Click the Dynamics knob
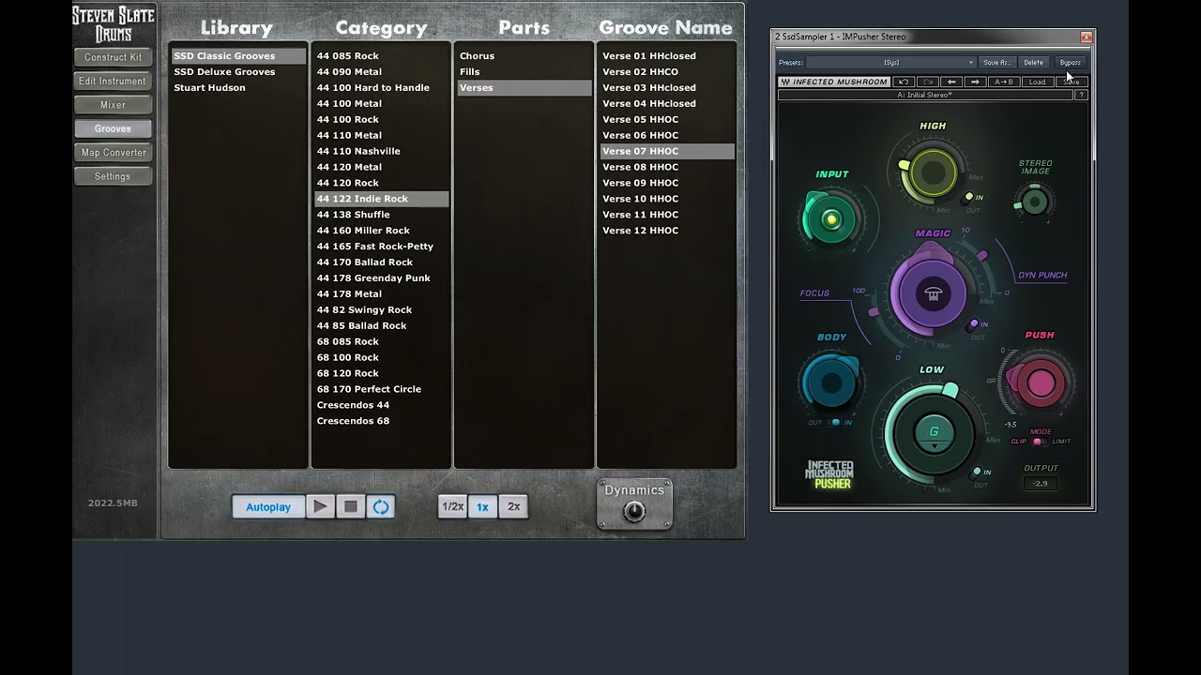Screen dimensions: 1201x675 [x=634, y=512]
